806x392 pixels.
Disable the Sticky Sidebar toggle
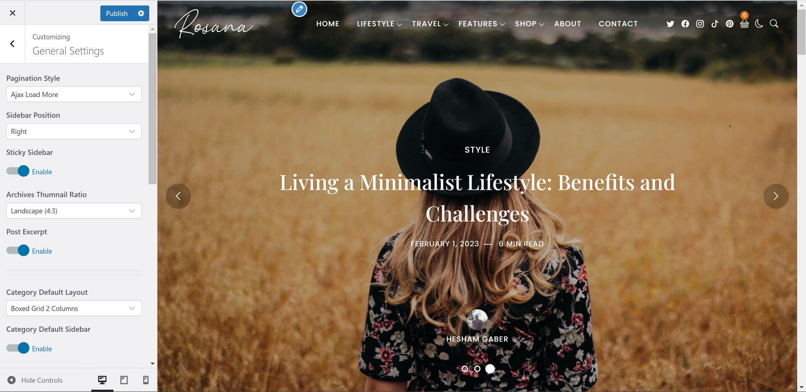(x=18, y=171)
